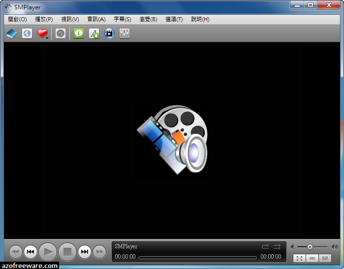Mute audio with the small speaker icon
This screenshot has height=269, width=344.
292,247
